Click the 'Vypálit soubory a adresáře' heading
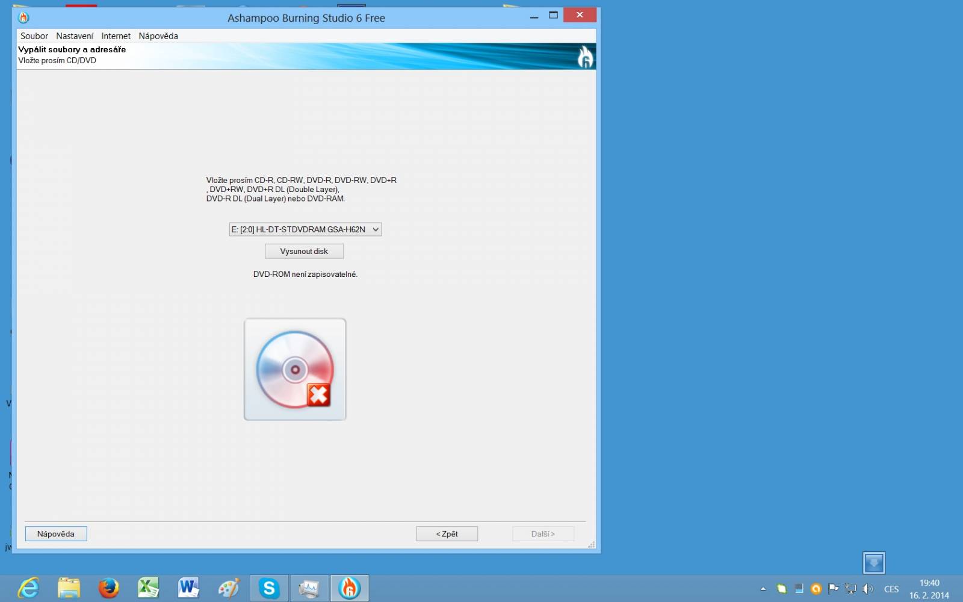This screenshot has height=602, width=963. [x=72, y=49]
